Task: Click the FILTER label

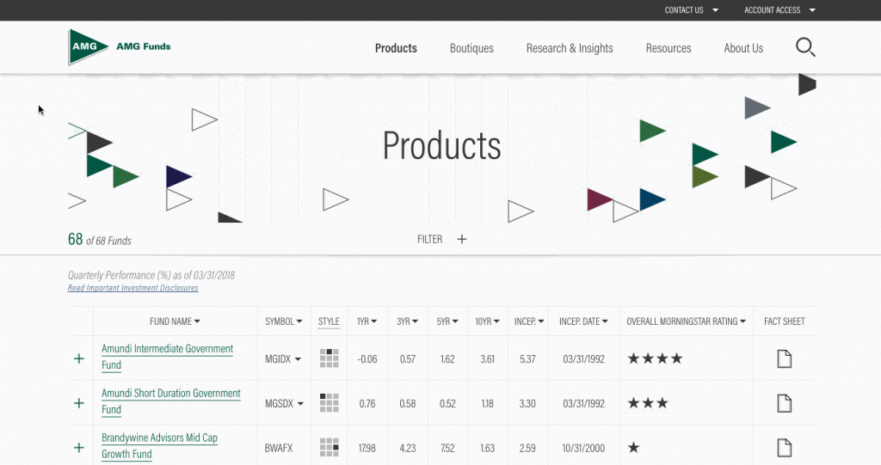Action: pyautogui.click(x=430, y=239)
